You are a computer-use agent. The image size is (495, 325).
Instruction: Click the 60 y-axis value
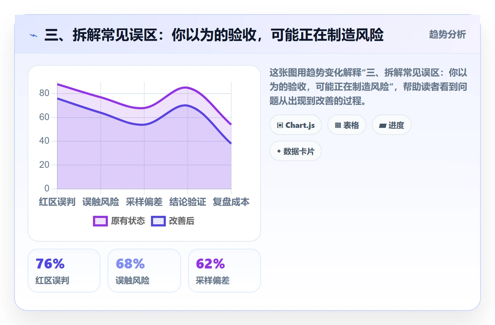click(x=44, y=117)
